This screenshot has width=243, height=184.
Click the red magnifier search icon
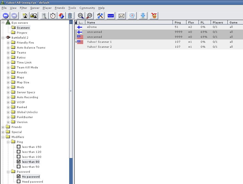coord(90,16)
